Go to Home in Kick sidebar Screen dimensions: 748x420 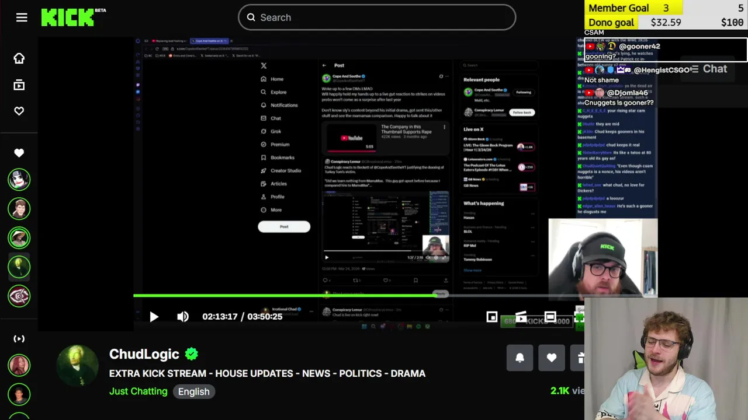[19, 58]
